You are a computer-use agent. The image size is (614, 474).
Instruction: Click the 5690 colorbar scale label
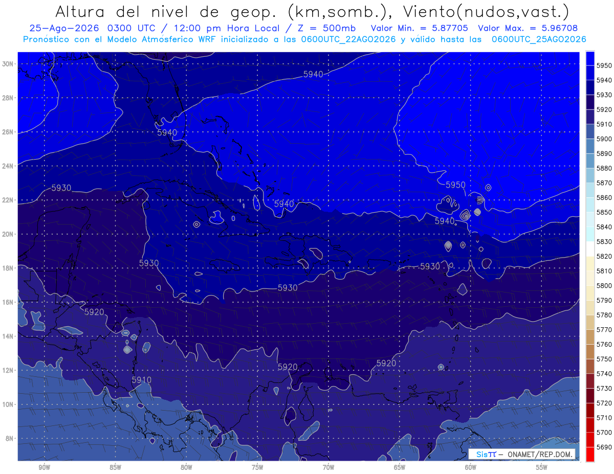[605, 447]
